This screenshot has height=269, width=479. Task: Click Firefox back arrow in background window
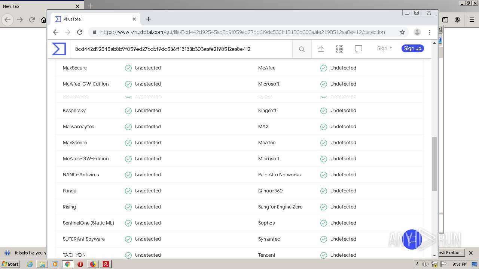click(x=7, y=20)
